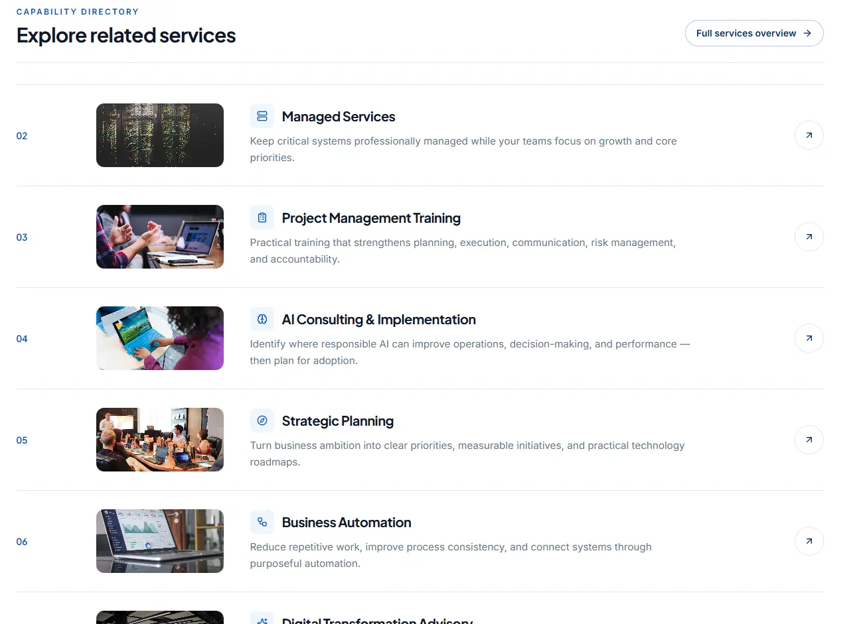Click the compass icon beside Strategic Planning

coord(262,420)
